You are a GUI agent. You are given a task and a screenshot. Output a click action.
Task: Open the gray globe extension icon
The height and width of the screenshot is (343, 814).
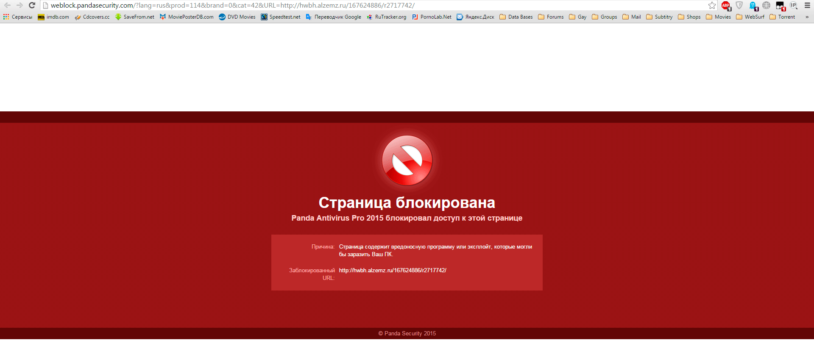point(766,6)
